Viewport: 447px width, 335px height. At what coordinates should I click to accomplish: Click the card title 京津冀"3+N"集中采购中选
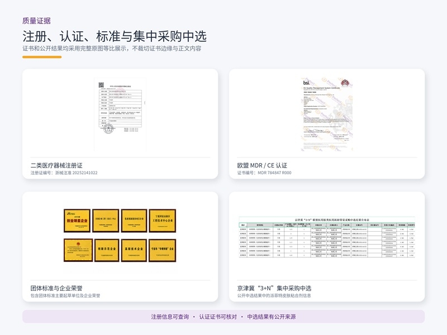point(274,288)
